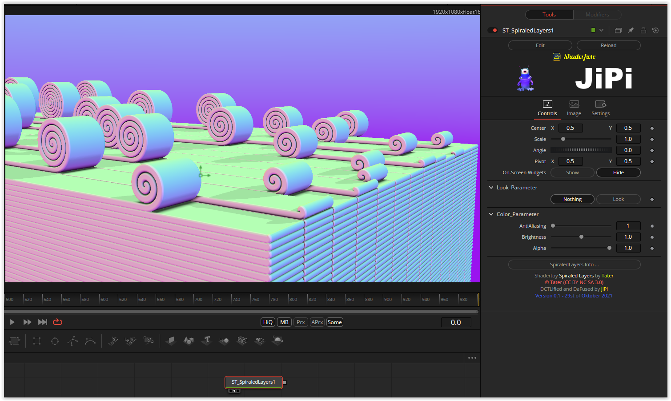
Task: Click the reset clock icon in inspector header
Action: click(x=655, y=30)
